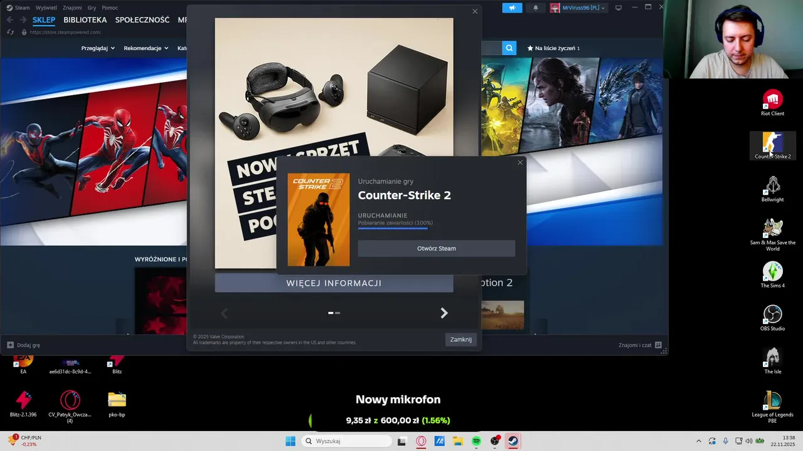Click the task view taskbar icon
The image size is (803, 451).
(402, 441)
